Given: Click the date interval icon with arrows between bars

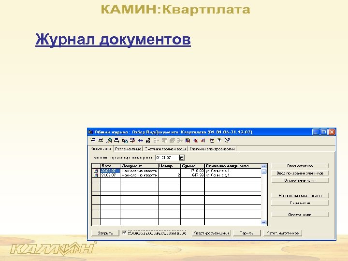Looking at the screenshot, I should click(140, 140).
